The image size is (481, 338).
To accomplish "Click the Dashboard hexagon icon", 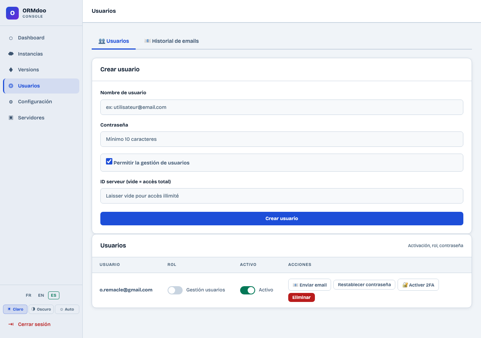I will point(11,38).
